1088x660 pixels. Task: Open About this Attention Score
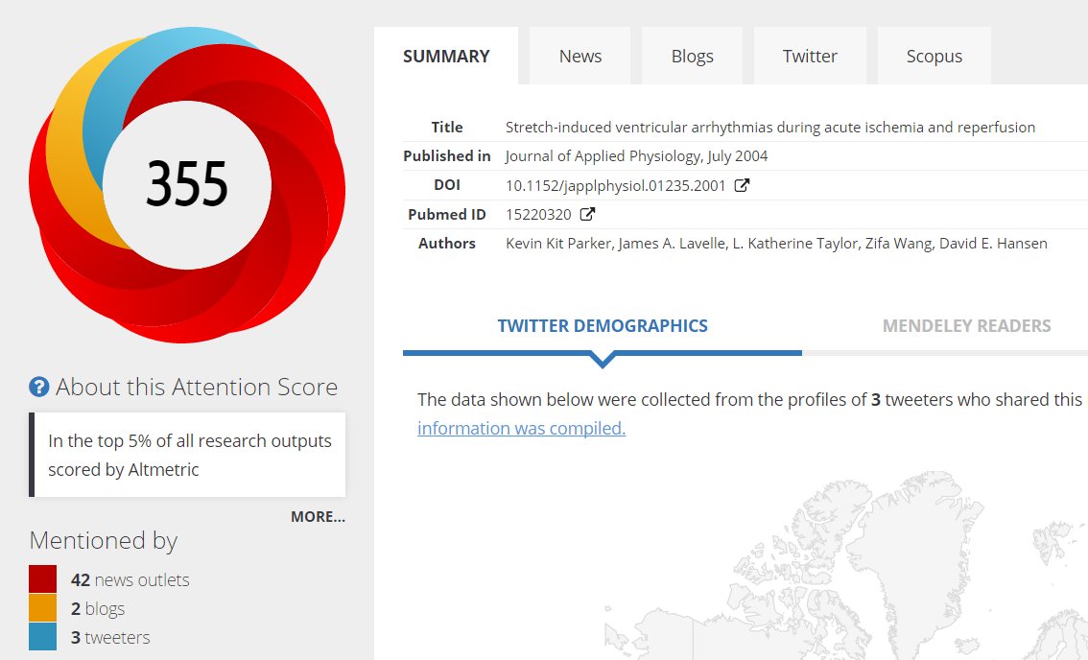click(197, 387)
